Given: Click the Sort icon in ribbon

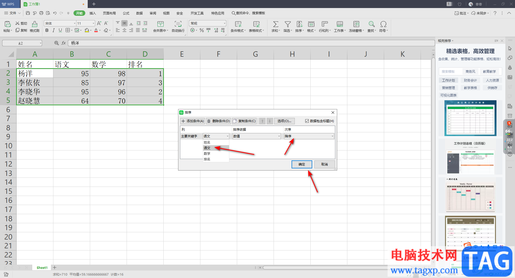Looking at the screenshot, I should click(x=299, y=24).
